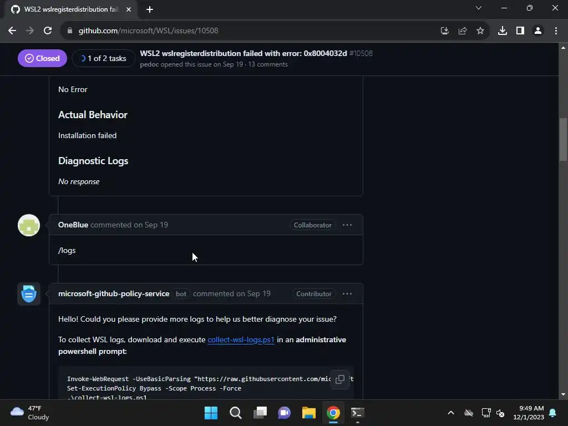The height and width of the screenshot is (426, 568).
Task: Open taskbar Search
Action: click(235, 413)
